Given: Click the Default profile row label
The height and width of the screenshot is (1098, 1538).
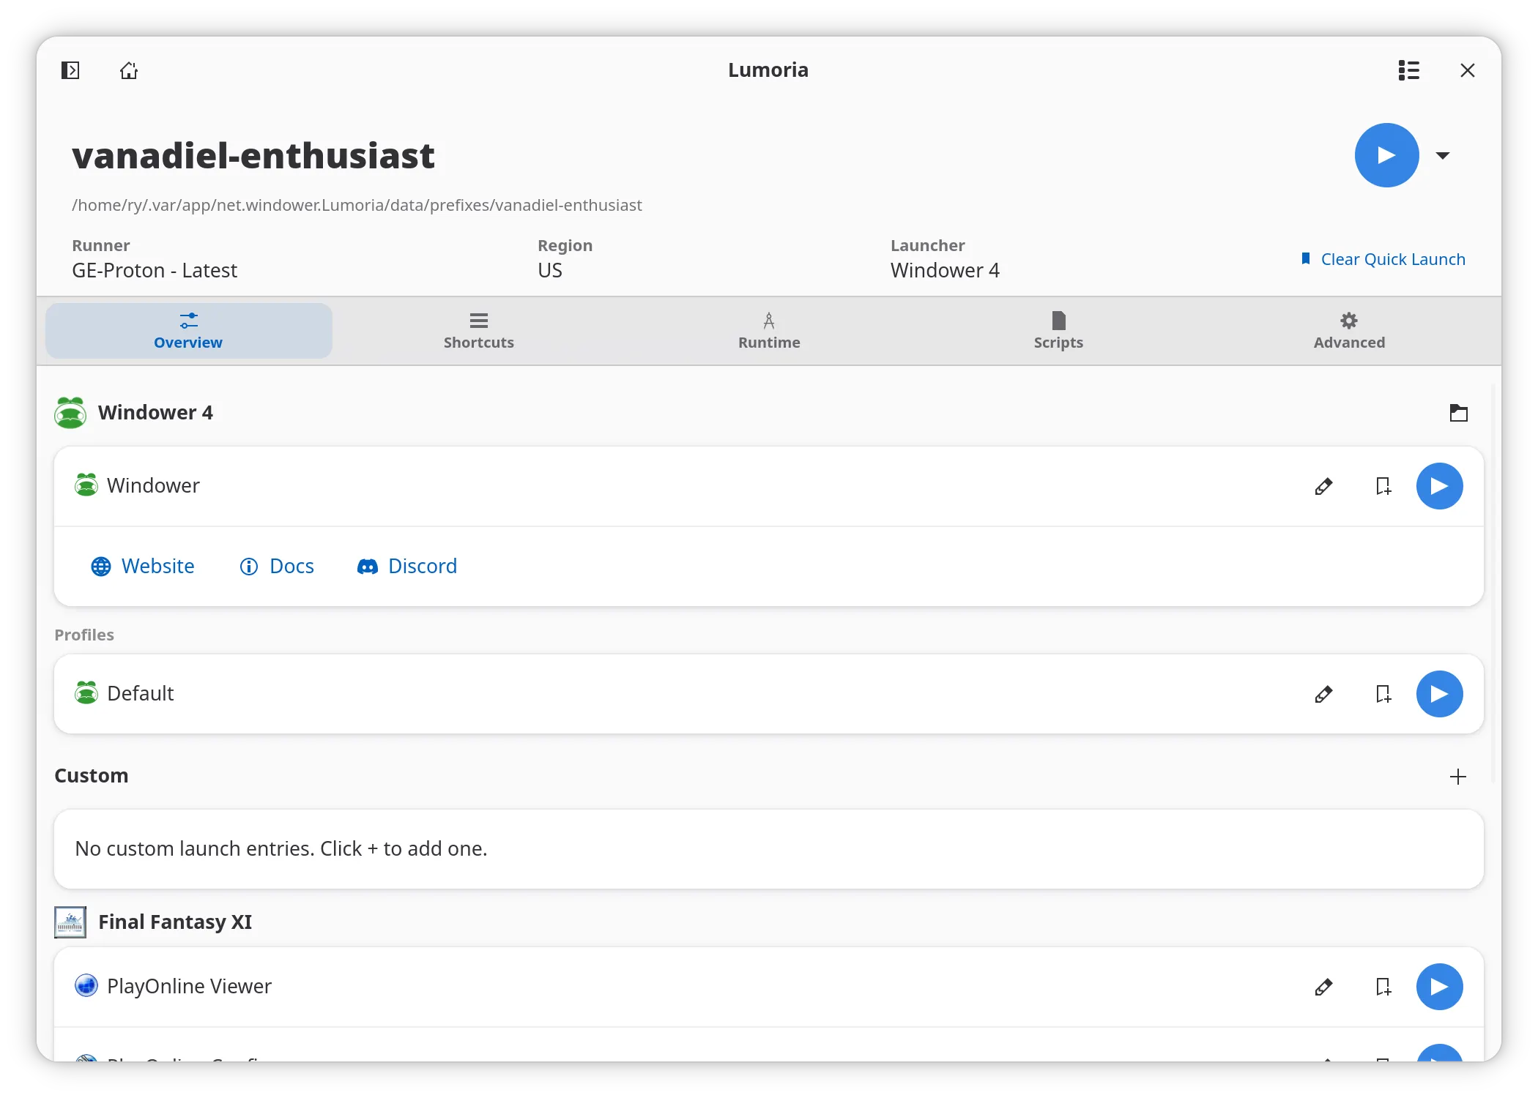Looking at the screenshot, I should pyautogui.click(x=141, y=694).
